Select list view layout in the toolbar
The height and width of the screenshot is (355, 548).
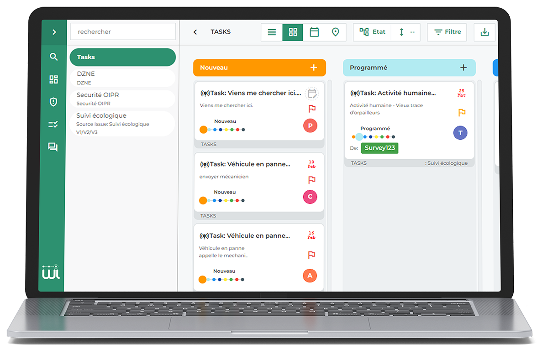click(271, 32)
